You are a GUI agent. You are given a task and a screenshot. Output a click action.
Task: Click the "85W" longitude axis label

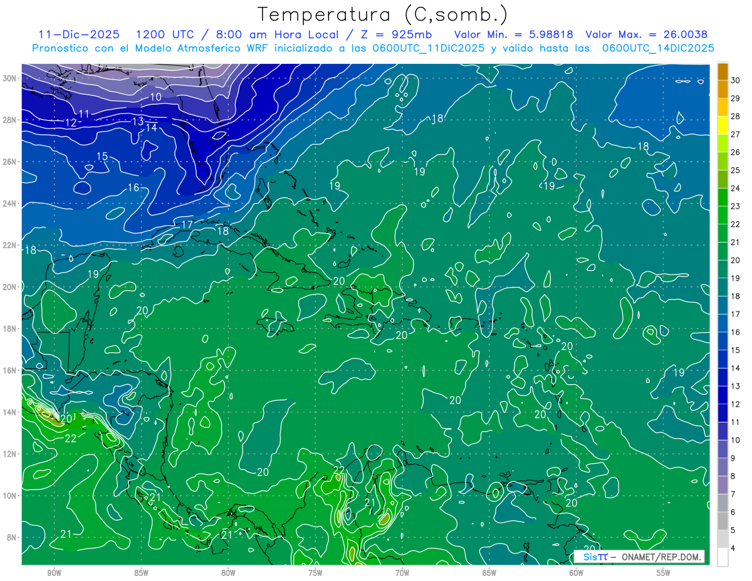coord(141,573)
